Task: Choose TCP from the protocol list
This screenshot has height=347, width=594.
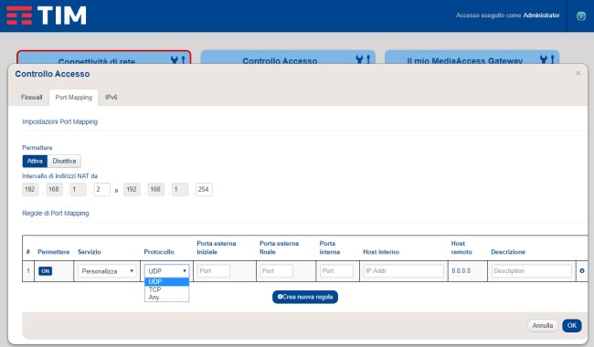Action: (166, 289)
